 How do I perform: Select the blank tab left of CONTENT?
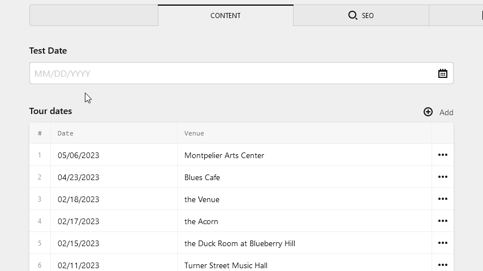point(94,15)
